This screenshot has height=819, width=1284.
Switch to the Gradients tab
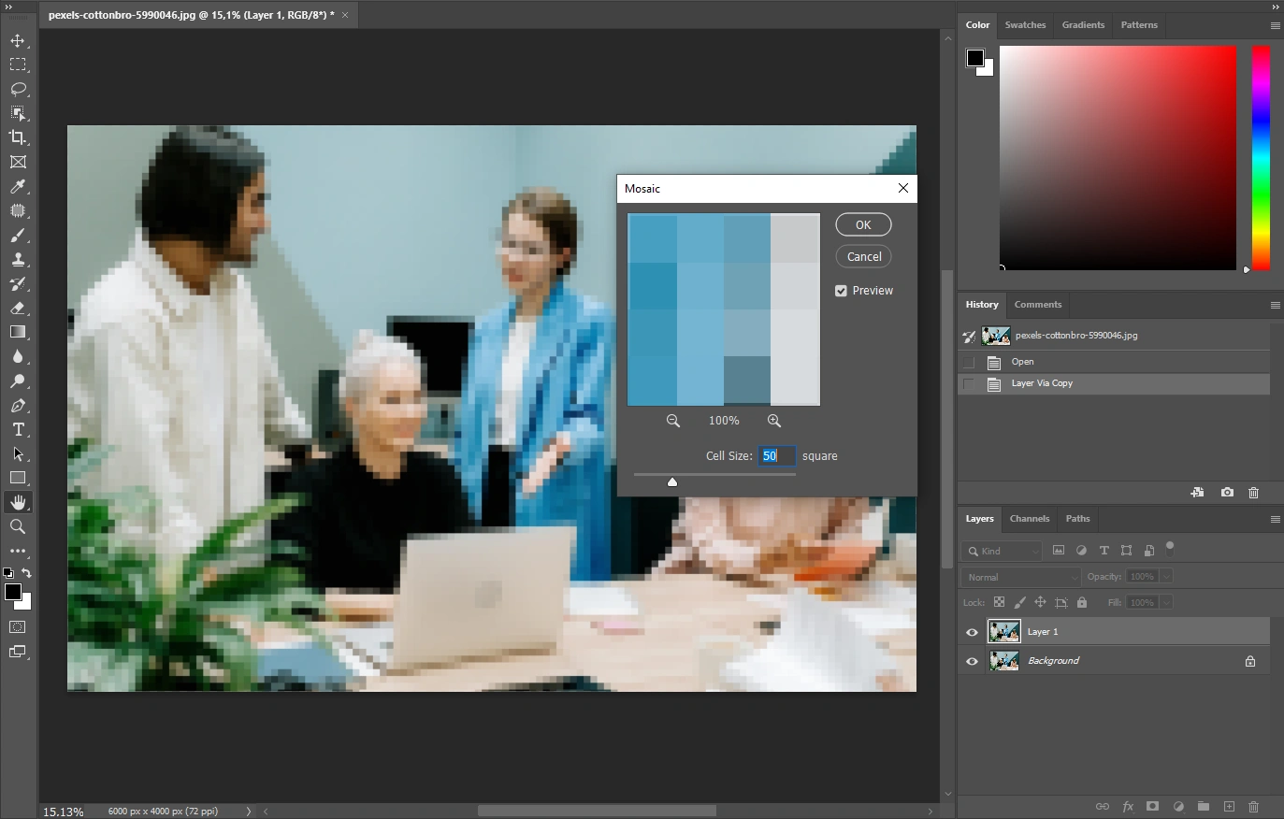click(1083, 25)
